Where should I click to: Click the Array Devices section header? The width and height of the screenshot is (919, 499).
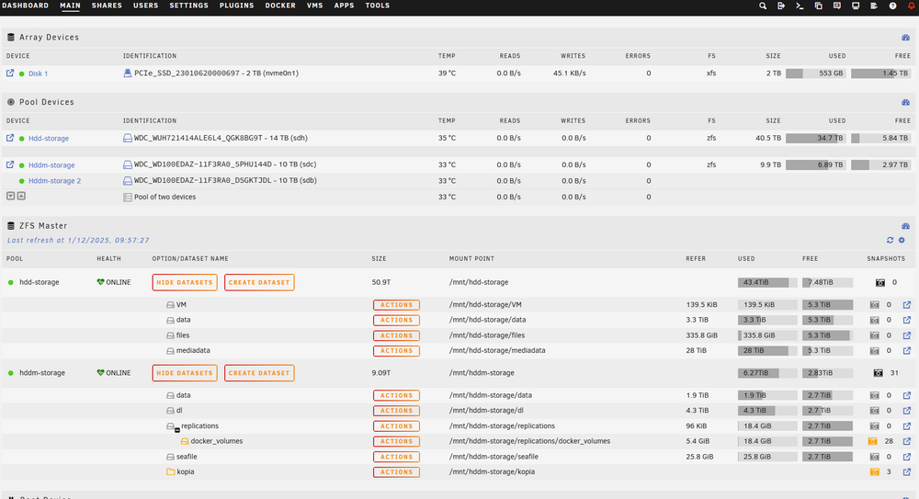coord(50,38)
